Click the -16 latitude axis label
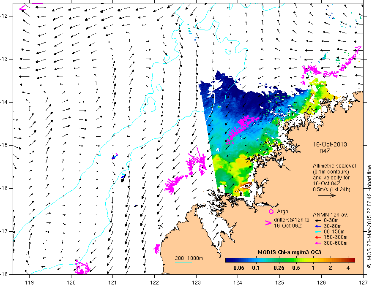 coord(5,188)
